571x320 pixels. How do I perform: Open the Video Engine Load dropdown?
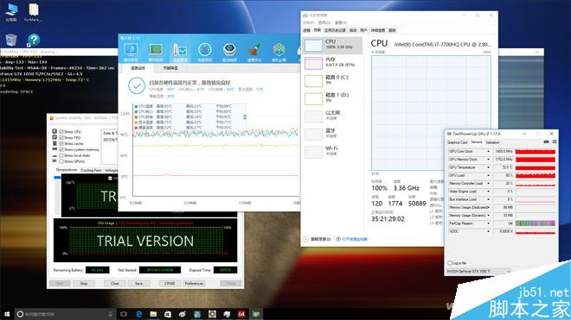(x=488, y=191)
